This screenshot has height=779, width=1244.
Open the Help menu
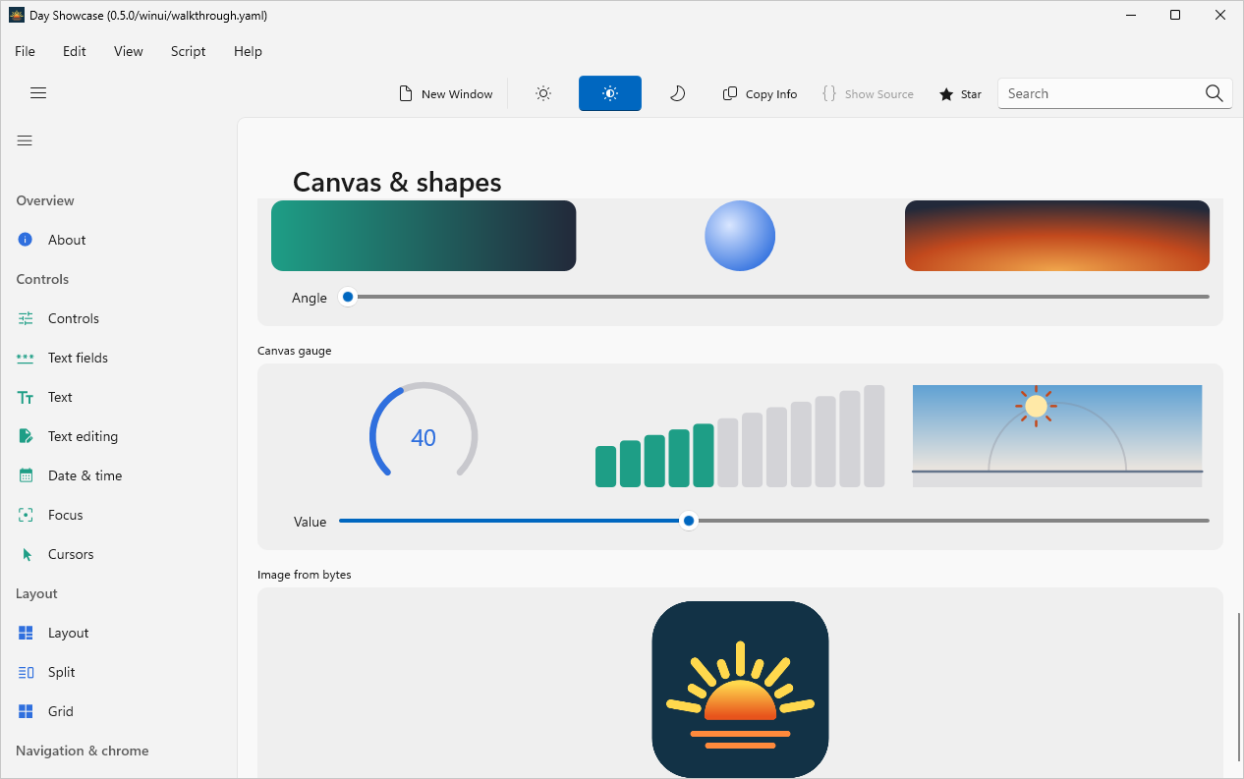coord(248,51)
